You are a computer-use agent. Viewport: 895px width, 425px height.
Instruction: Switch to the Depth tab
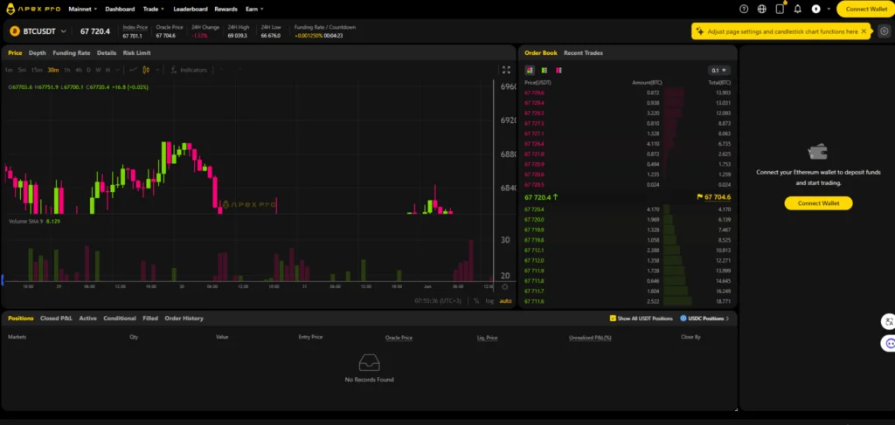point(37,53)
